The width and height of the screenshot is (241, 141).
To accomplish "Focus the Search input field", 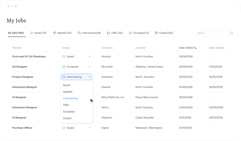I will pyautogui.click(x=215, y=33).
